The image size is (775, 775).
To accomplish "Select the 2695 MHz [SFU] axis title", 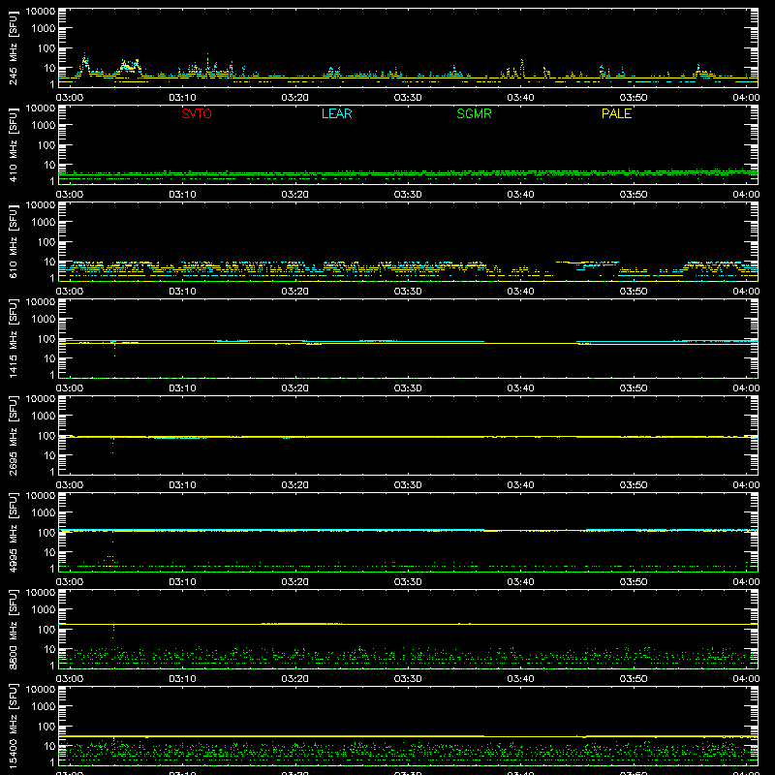I will pyautogui.click(x=13, y=436).
